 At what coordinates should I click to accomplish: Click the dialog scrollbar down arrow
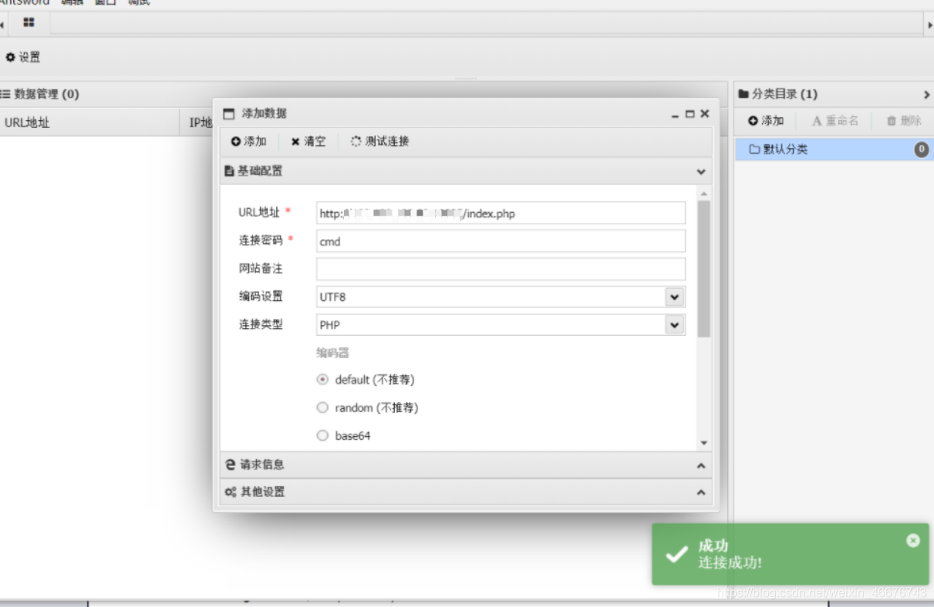pyautogui.click(x=703, y=443)
